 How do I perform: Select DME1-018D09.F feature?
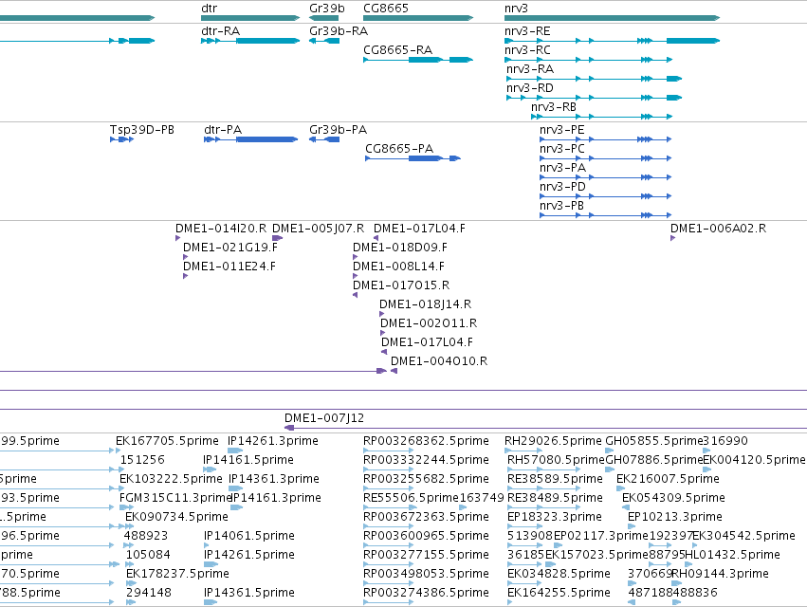pyautogui.click(x=400, y=248)
